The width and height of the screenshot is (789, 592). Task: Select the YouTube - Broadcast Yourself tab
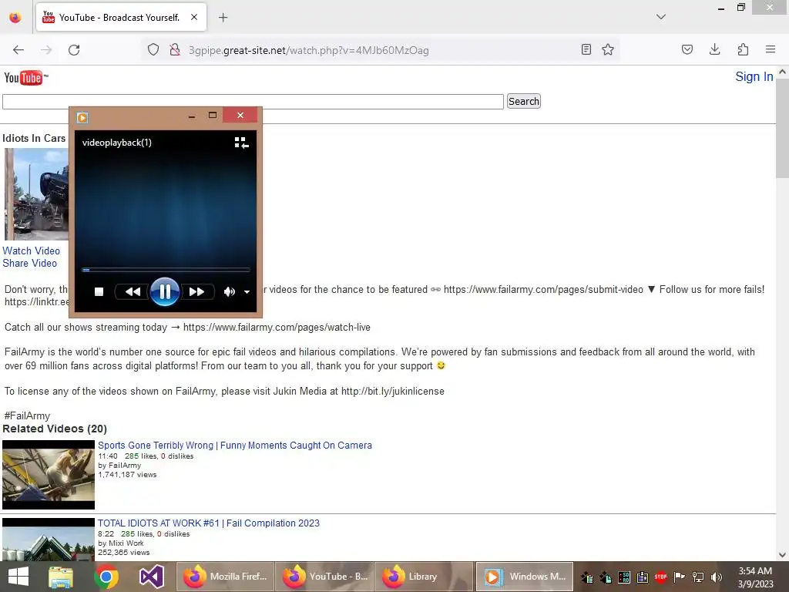click(x=121, y=18)
